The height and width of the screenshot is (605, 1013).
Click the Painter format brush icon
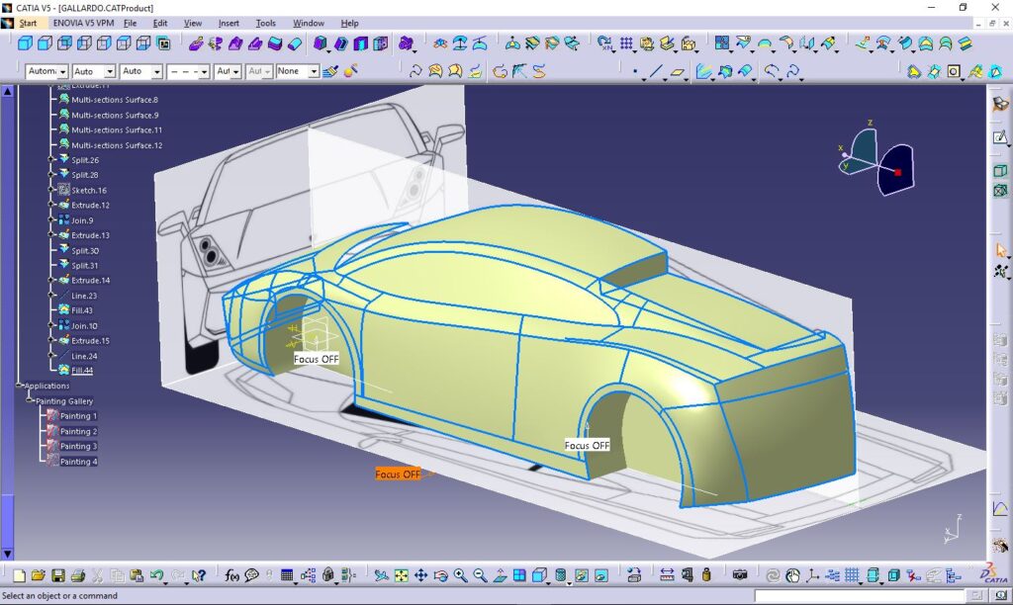pyautogui.click(x=331, y=71)
